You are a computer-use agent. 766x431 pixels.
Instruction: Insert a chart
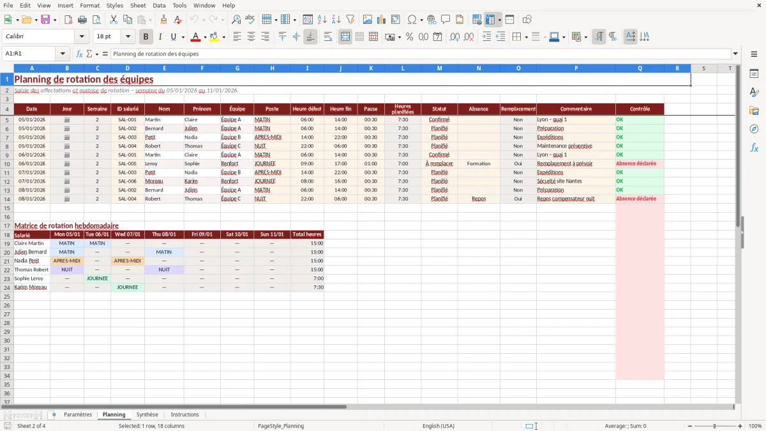tap(382, 20)
